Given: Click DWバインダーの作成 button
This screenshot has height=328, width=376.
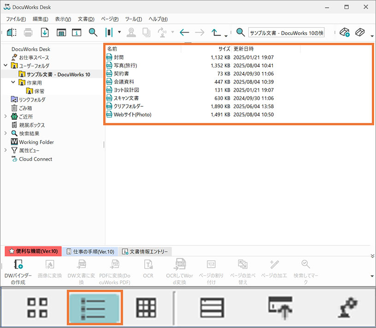Looking at the screenshot, I should point(18,272).
